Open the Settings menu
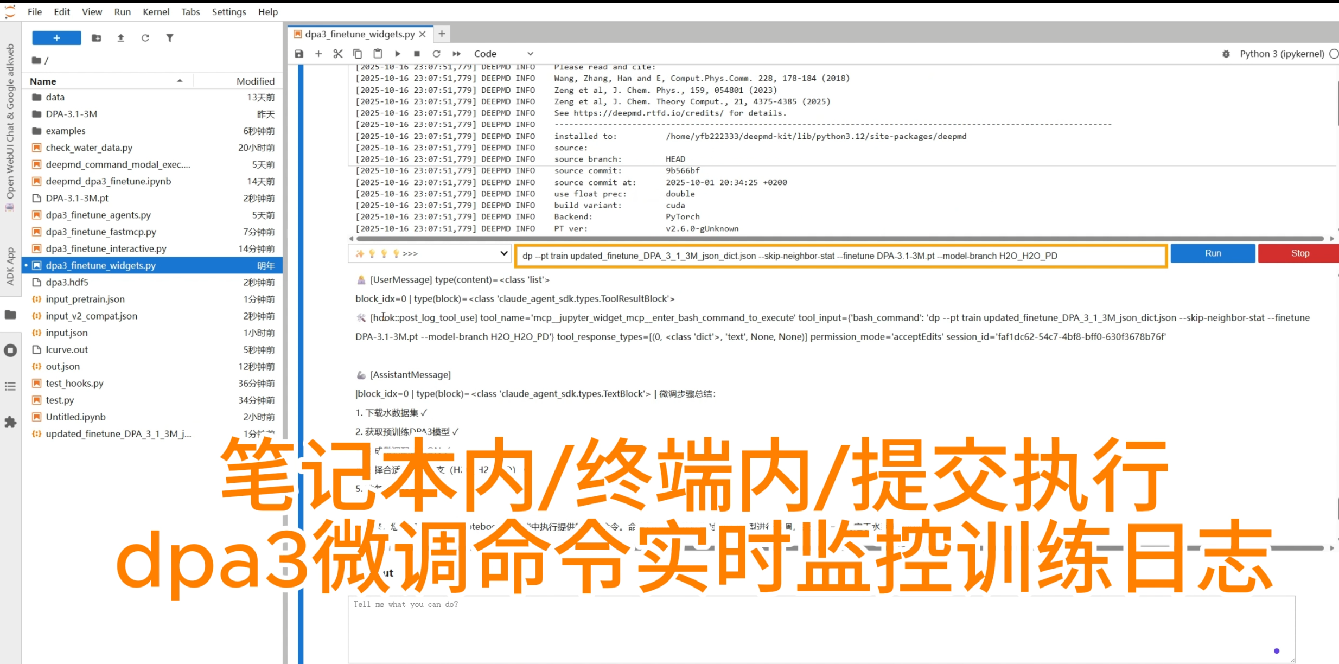The image size is (1339, 664). point(228,11)
